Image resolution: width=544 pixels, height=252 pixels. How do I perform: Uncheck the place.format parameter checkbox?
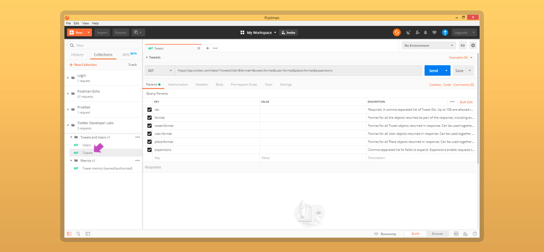pyautogui.click(x=150, y=142)
